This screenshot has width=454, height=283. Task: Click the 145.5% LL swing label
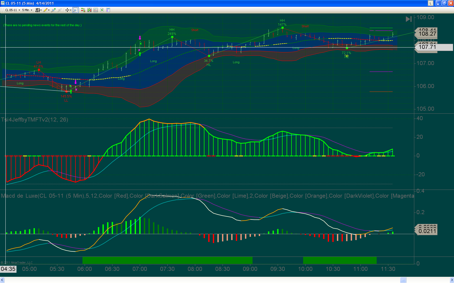tap(66, 98)
